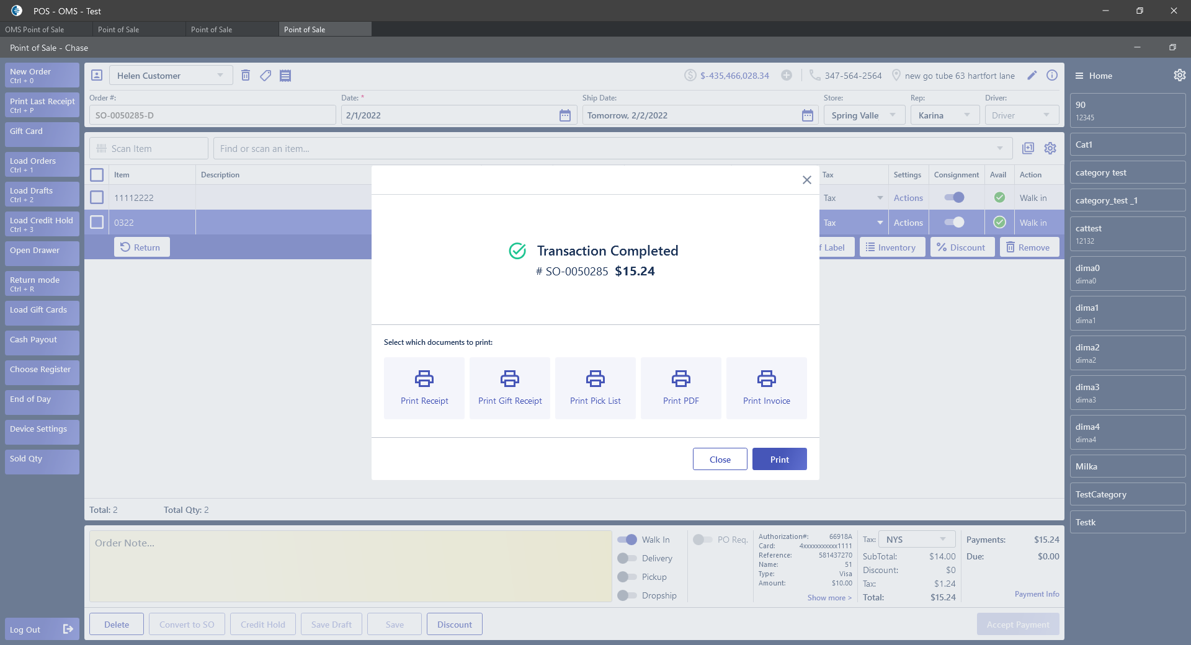
Task: Open the customer info circle icon
Action: pyautogui.click(x=1052, y=75)
